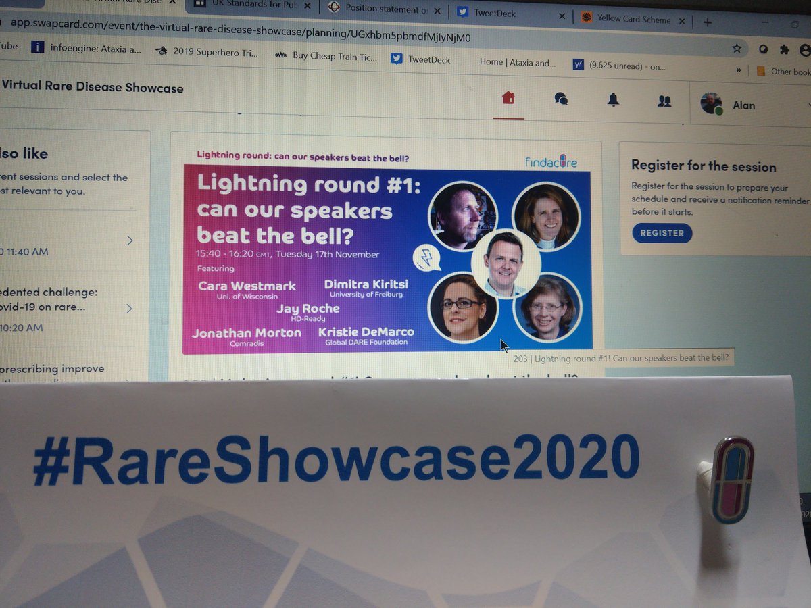Open the attendees people icon
The image size is (811, 608).
pos(664,101)
